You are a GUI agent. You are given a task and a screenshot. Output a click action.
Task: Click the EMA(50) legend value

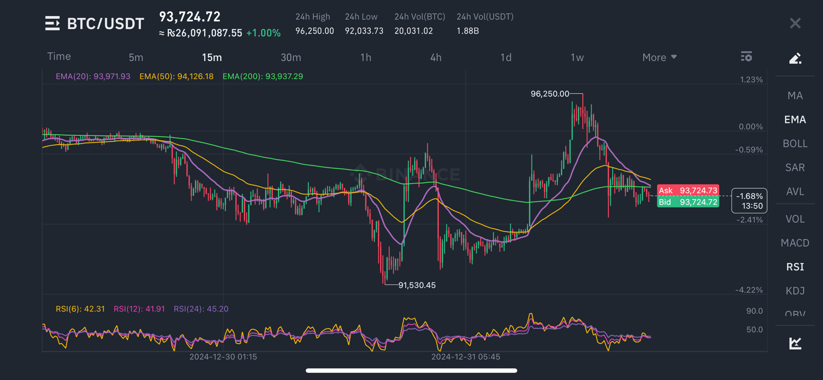pyautogui.click(x=176, y=76)
